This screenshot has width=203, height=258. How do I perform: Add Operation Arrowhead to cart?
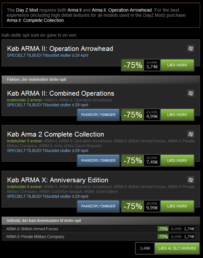click(x=177, y=65)
